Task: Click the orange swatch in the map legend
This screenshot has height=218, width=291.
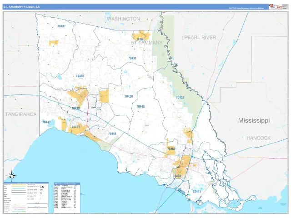Action: coord(19,185)
